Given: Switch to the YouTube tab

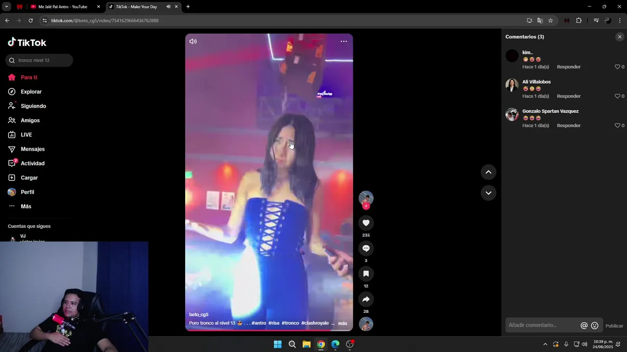Looking at the screenshot, I should pos(63,7).
